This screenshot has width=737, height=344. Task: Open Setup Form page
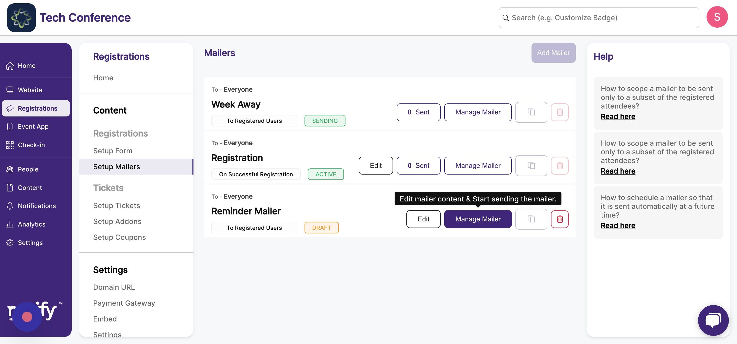point(113,151)
